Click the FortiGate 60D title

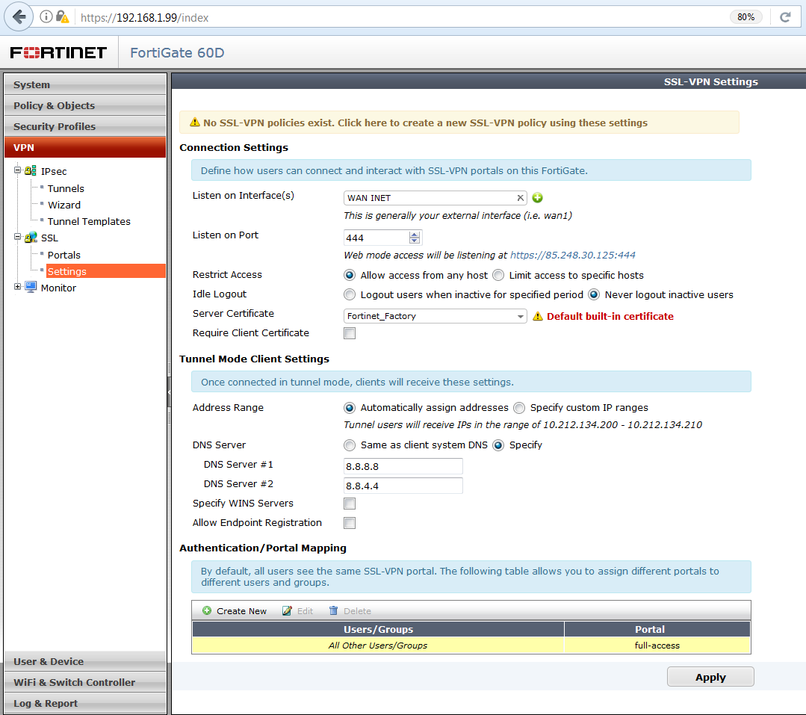pos(177,52)
